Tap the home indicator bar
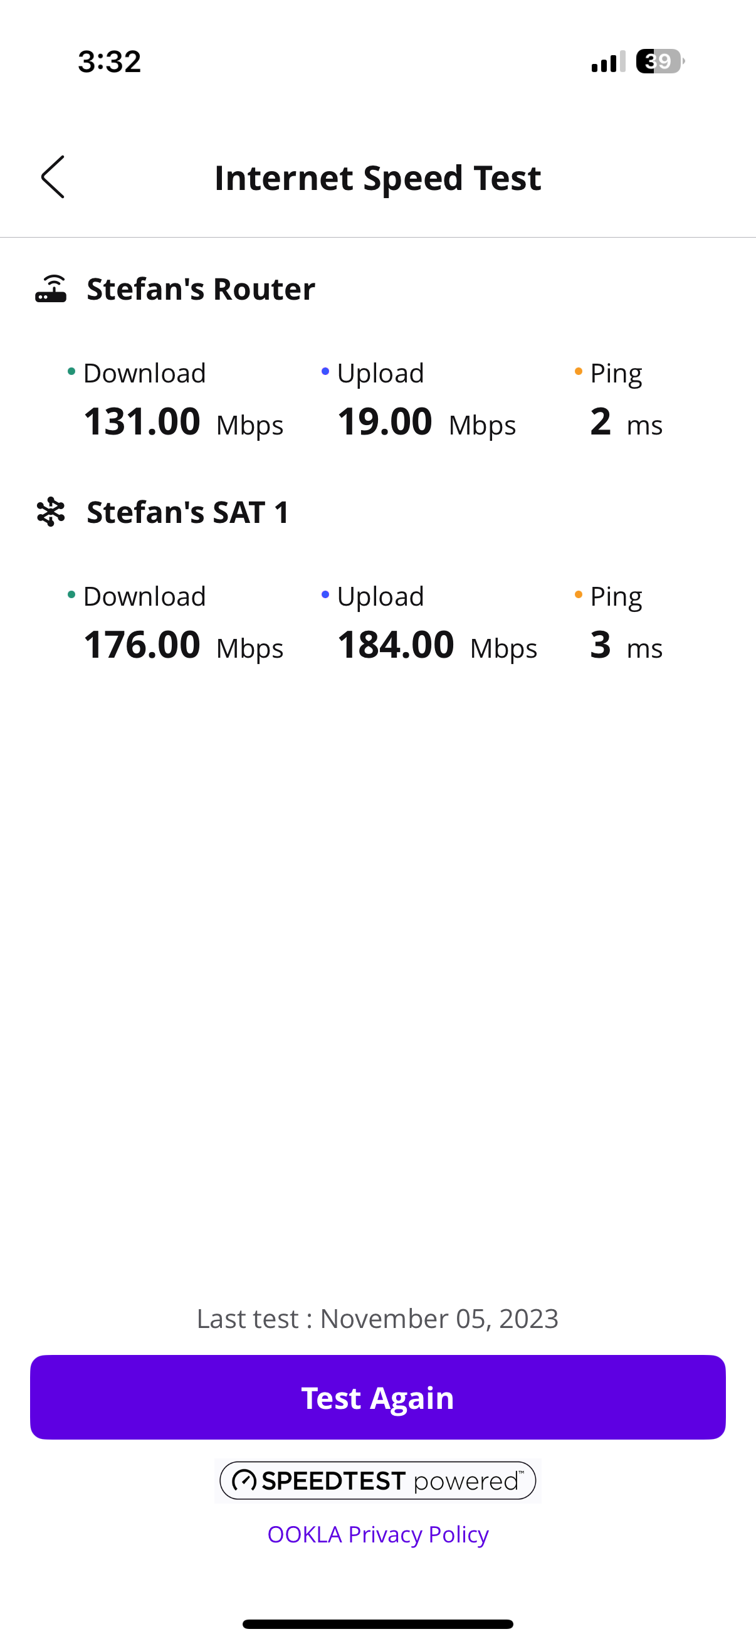 [x=377, y=1623]
